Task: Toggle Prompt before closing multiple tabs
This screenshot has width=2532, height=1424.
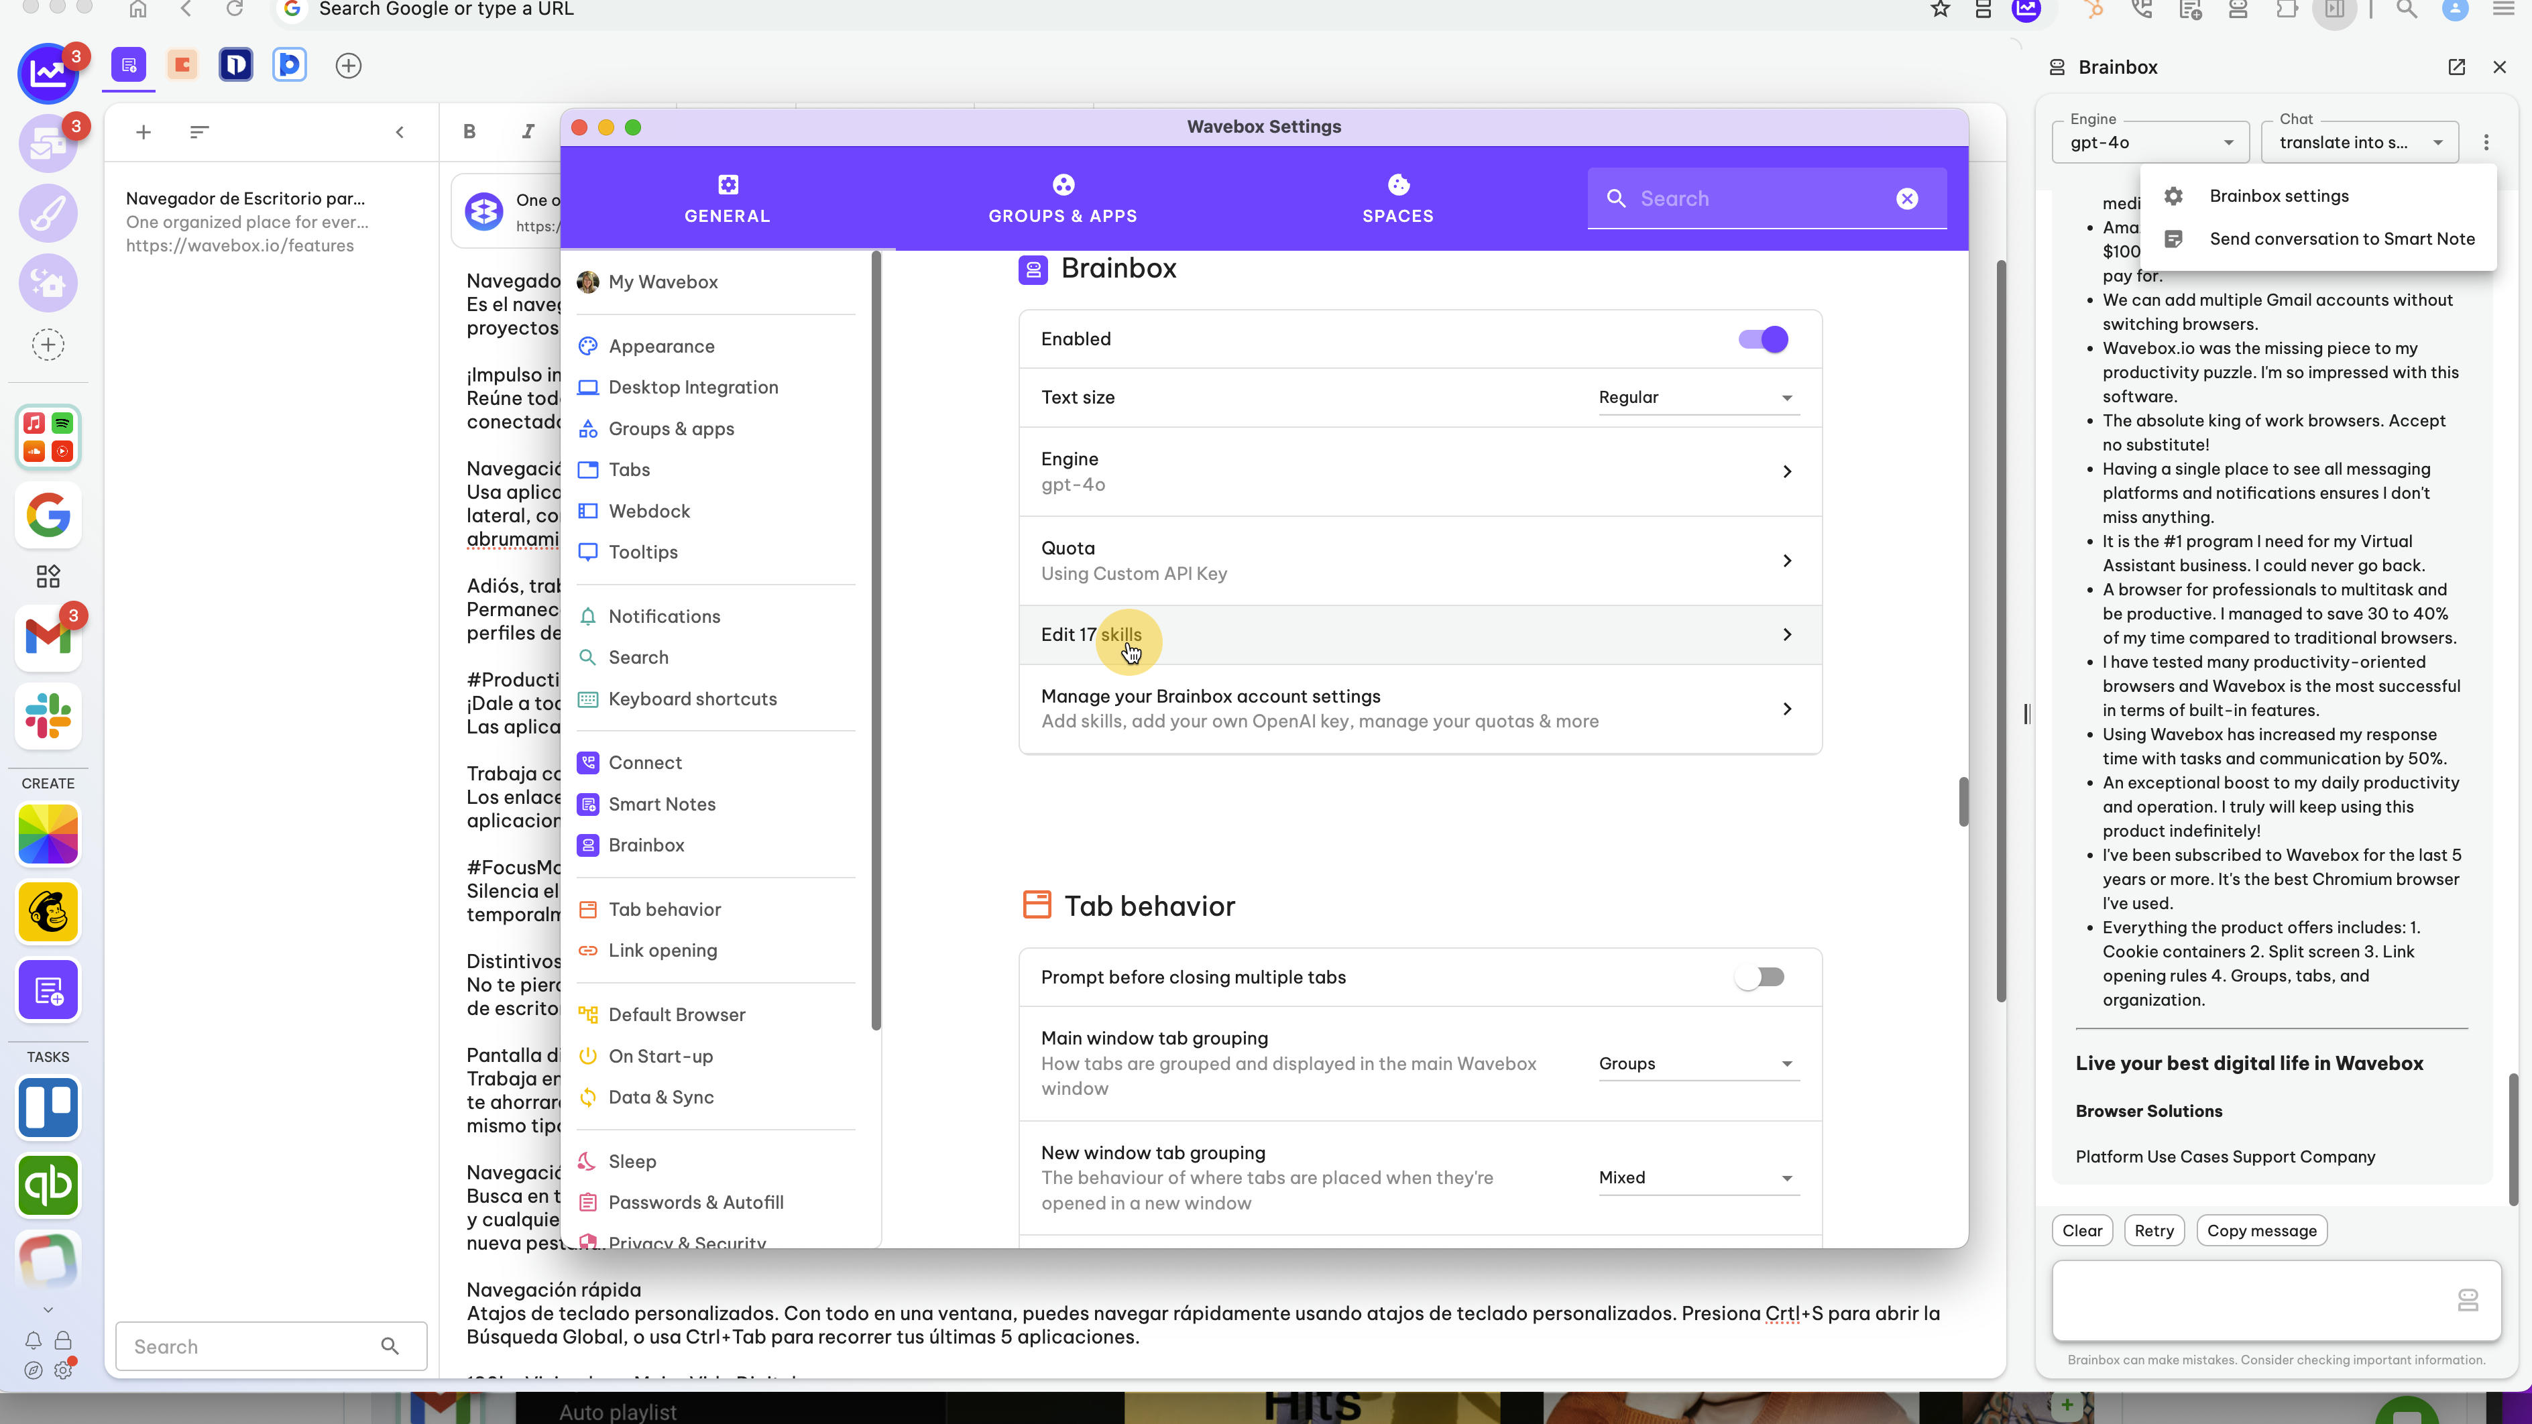Action: [x=1760, y=977]
